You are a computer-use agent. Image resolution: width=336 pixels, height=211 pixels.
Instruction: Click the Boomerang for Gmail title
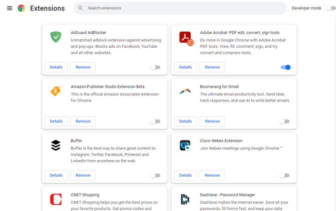pos(219,87)
